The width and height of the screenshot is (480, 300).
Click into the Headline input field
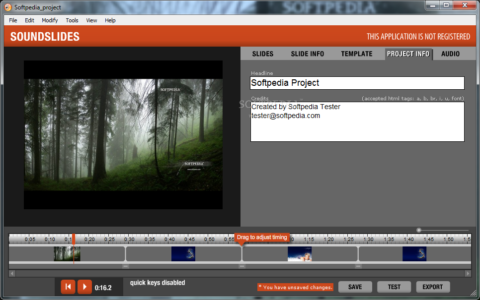coord(357,83)
